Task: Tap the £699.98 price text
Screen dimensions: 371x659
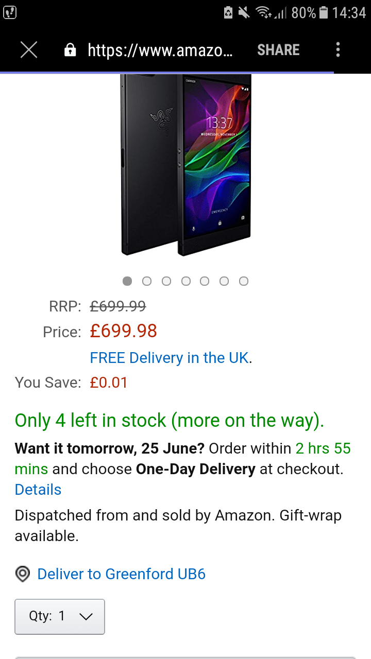Action: pyautogui.click(x=124, y=331)
